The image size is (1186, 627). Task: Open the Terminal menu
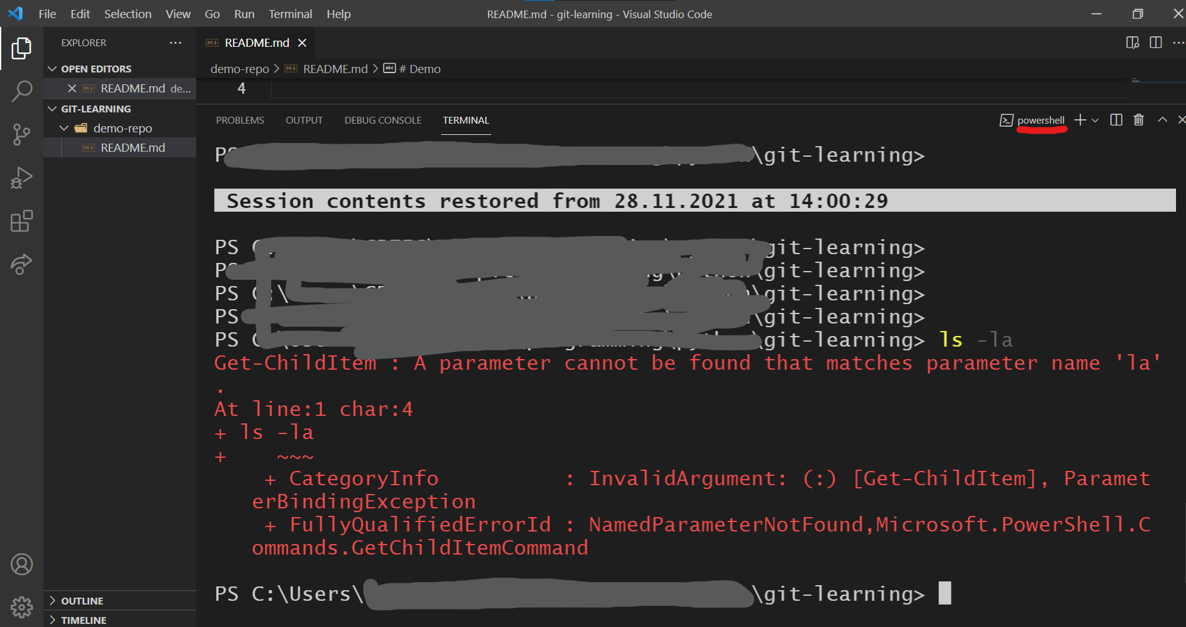[291, 14]
